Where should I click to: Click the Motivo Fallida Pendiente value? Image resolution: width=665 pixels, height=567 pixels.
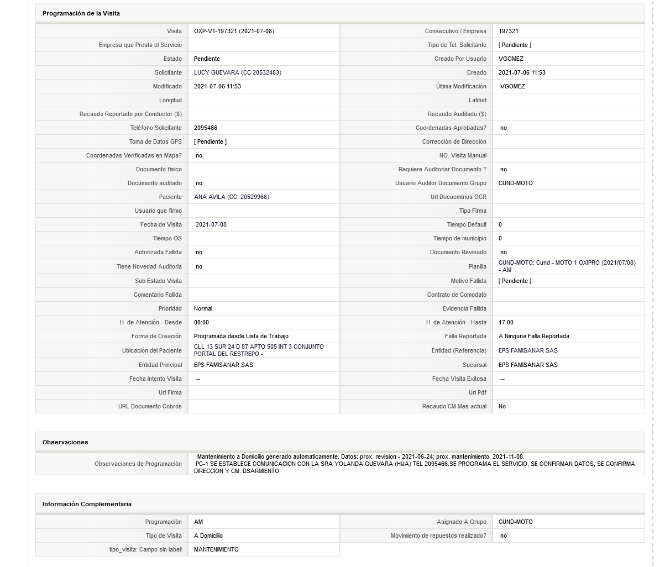[515, 281]
